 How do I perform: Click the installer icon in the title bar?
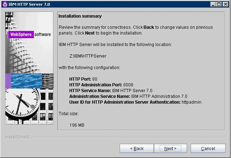(x=5, y=4)
